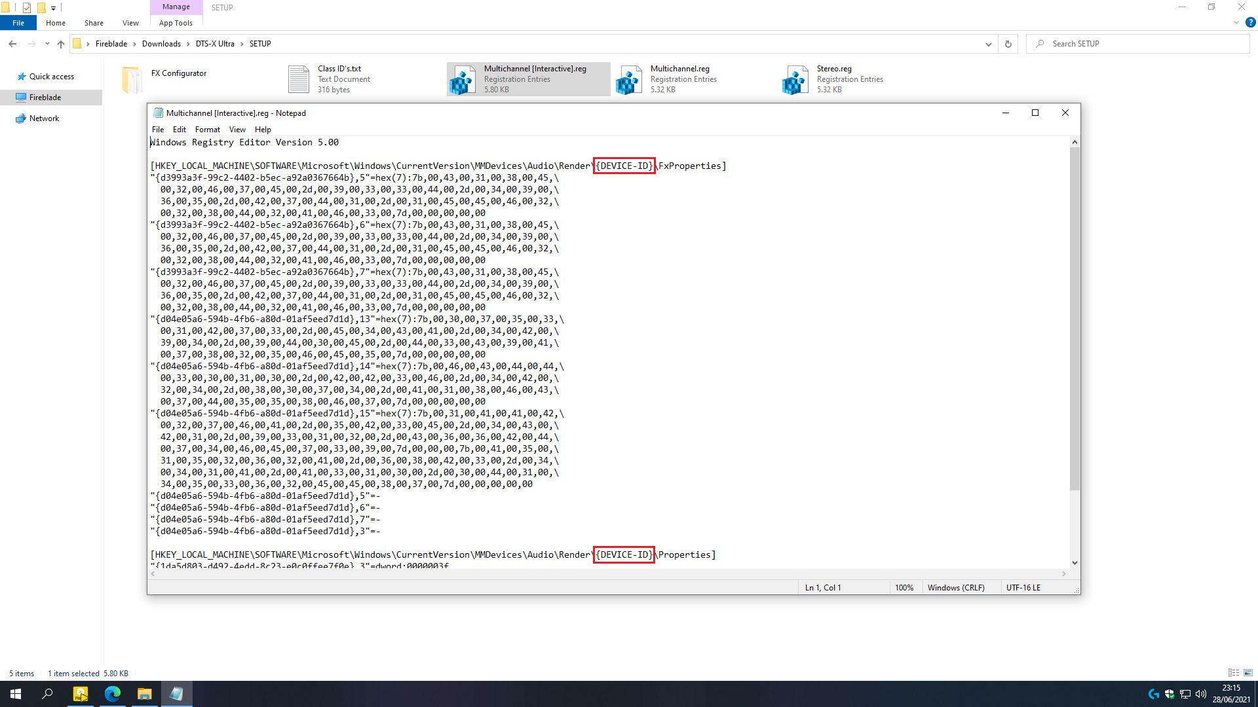Switch to the Explorer View tab

130,23
